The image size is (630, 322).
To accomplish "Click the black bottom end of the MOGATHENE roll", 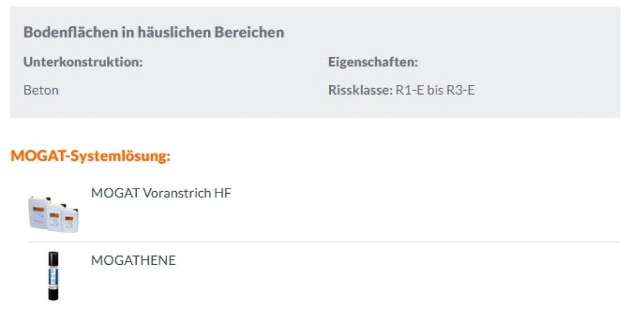I will pos(53,295).
